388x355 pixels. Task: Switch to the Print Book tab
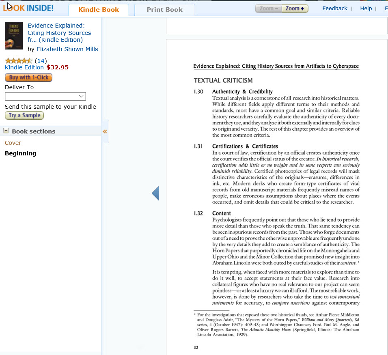(x=164, y=10)
